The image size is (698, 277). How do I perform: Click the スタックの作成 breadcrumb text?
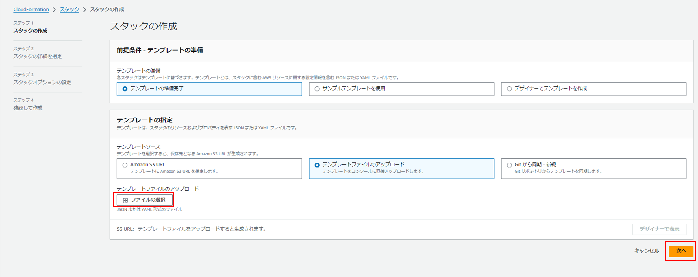pyautogui.click(x=107, y=9)
